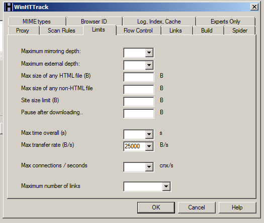The height and width of the screenshot is (223, 264).
Task: Click the Cancel button
Action: tap(197, 207)
